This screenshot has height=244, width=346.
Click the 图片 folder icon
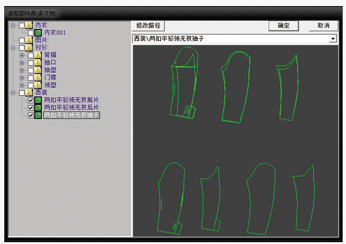click(x=30, y=40)
